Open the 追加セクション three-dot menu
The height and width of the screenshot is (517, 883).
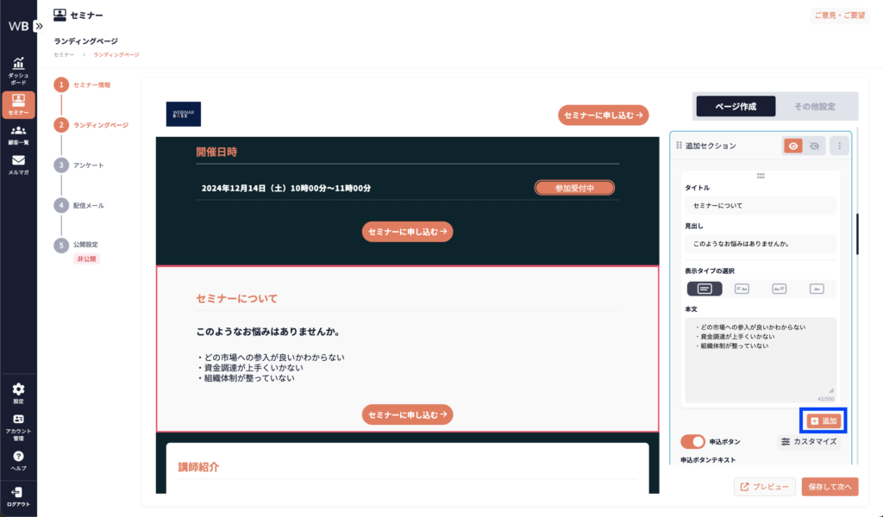[840, 146]
